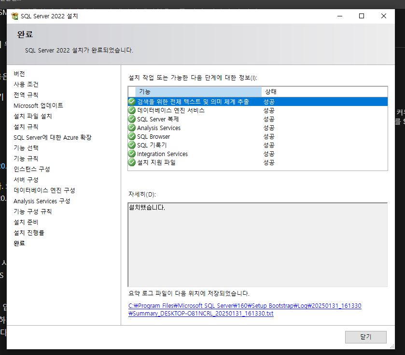Grab the window resize grip corner
Viewport: 405px width, 355px height.
pos(392,347)
